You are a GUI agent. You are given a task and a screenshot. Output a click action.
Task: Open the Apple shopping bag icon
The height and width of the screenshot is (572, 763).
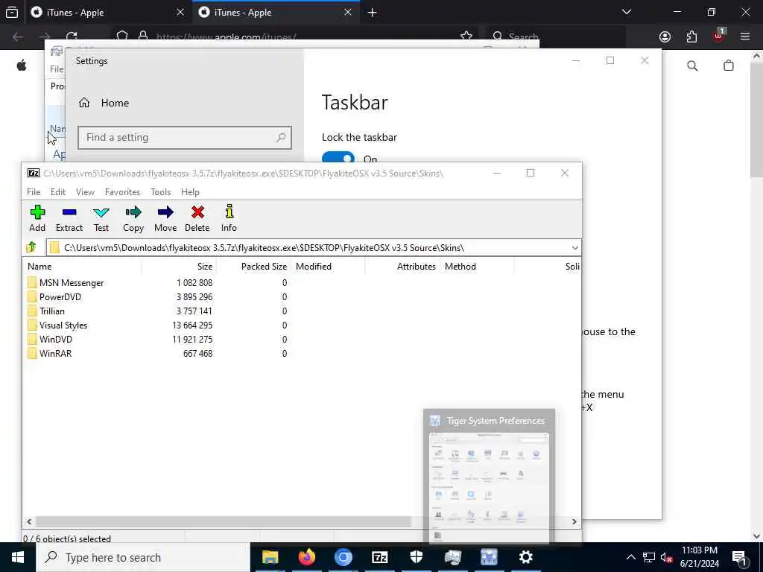(729, 66)
